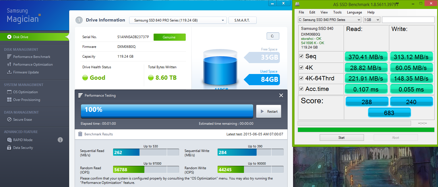The image size is (438, 187).
Task: Click the RAPID Mode info icon
Action: 60,140
